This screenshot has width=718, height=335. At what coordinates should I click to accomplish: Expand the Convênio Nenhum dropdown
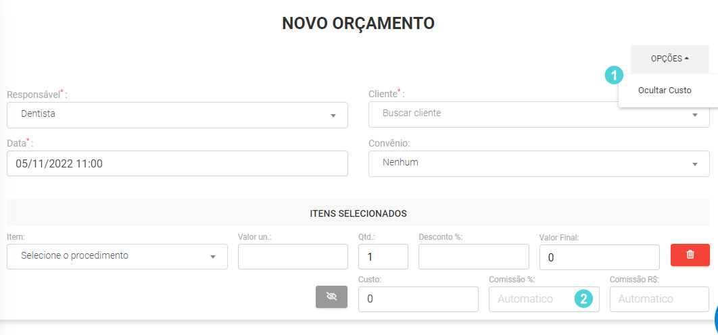[539, 163]
